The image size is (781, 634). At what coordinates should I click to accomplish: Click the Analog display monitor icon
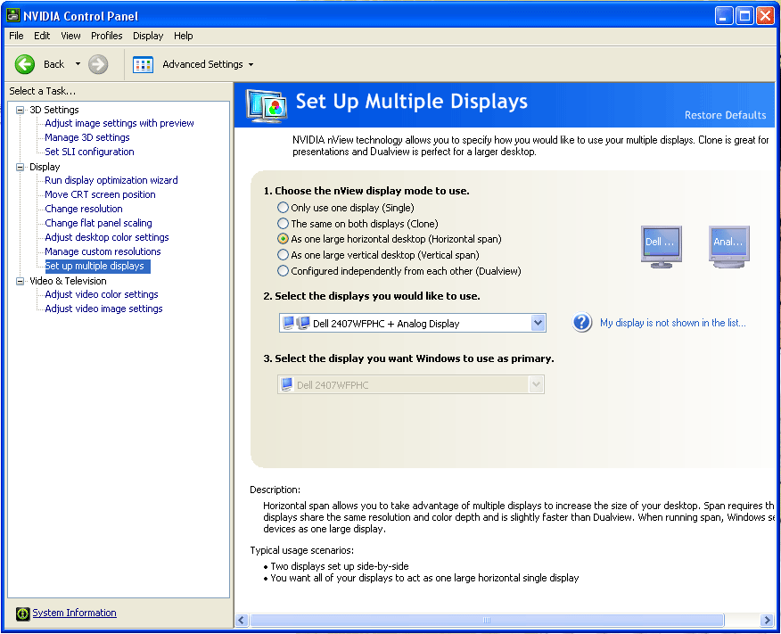click(x=729, y=245)
